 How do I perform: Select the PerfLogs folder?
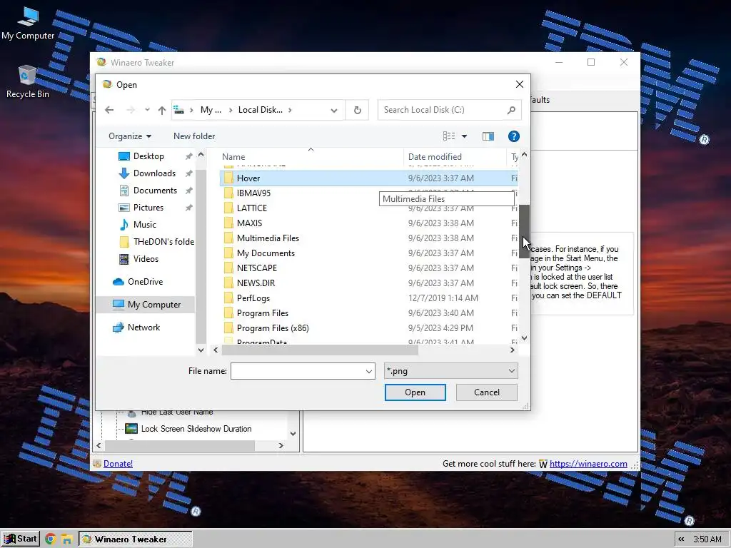pos(368,298)
